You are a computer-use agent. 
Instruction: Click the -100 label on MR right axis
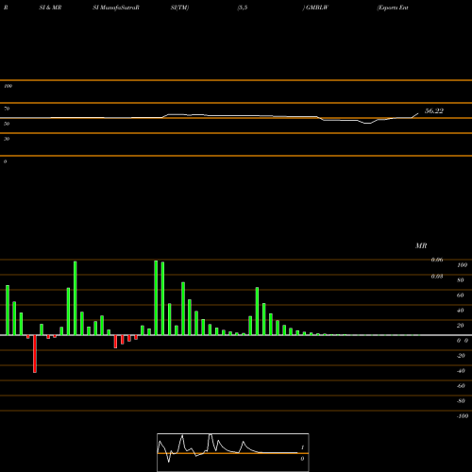(463, 416)
